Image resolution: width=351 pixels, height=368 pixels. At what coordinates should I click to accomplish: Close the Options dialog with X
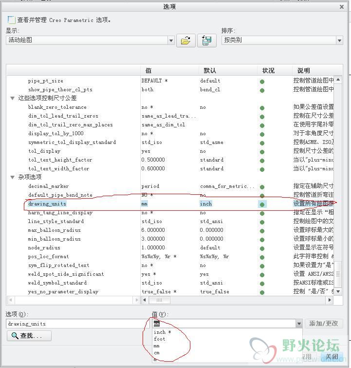342,7
